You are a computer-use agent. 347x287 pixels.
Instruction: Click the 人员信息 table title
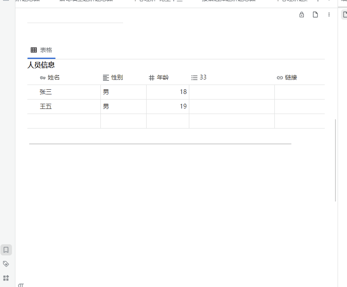pos(41,64)
